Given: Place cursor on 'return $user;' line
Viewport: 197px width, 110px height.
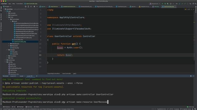Looking at the screenshot, I should (65, 55).
